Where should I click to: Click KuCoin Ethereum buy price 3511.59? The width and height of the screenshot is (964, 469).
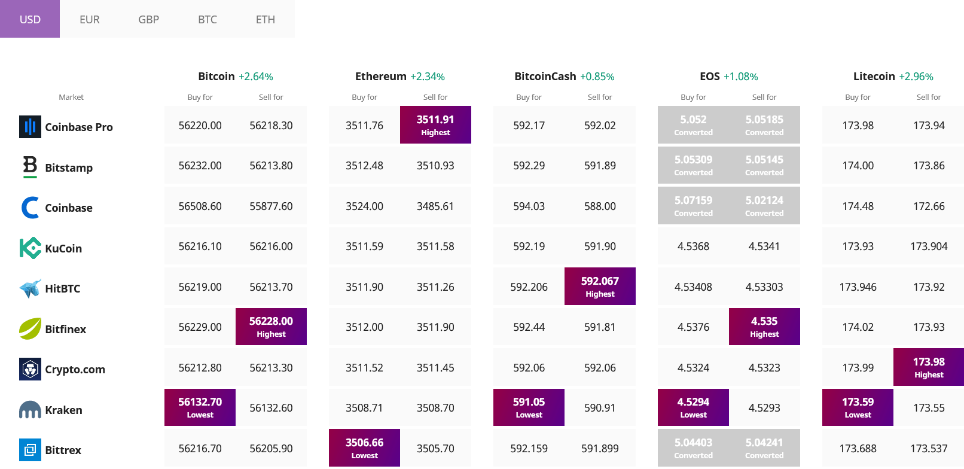click(x=364, y=246)
